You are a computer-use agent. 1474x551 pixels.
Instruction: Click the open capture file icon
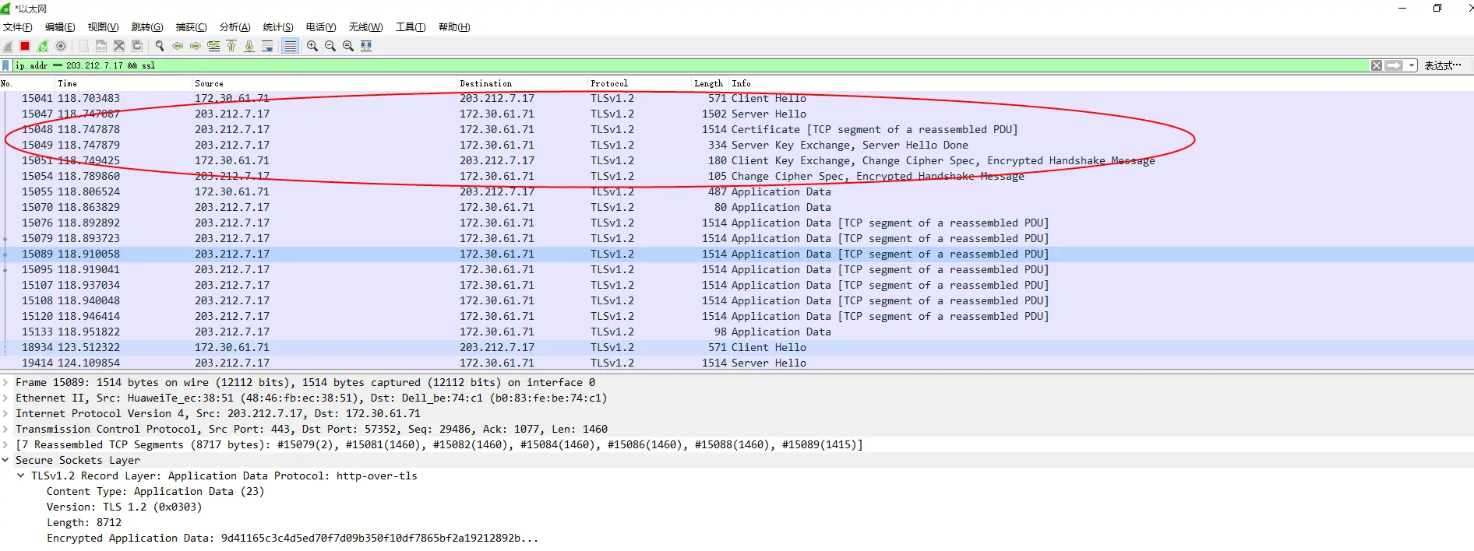pyautogui.click(x=83, y=46)
